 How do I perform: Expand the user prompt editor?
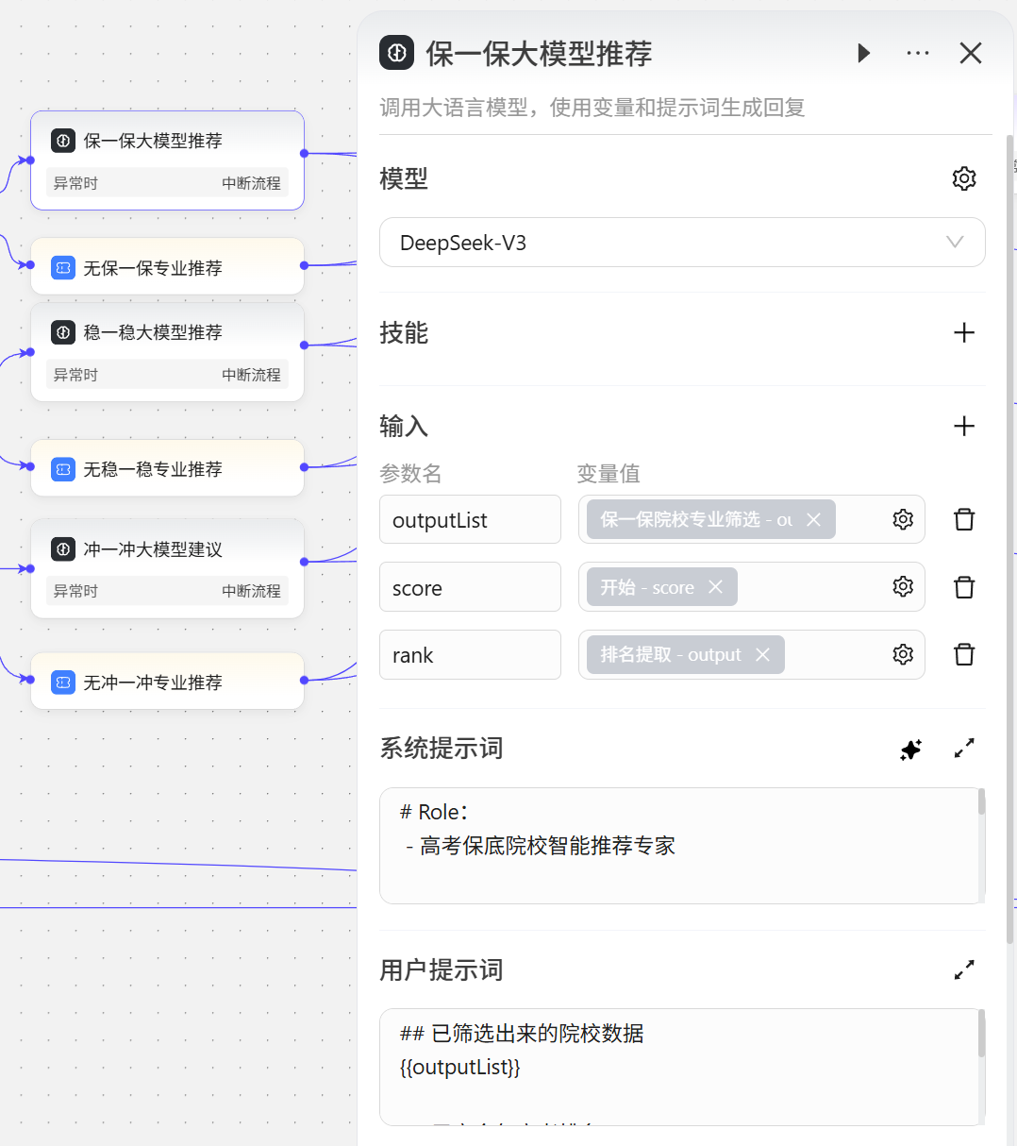[x=963, y=969]
